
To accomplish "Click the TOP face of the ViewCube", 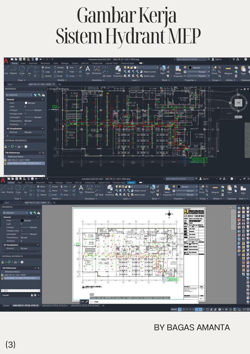I will (x=239, y=103).
